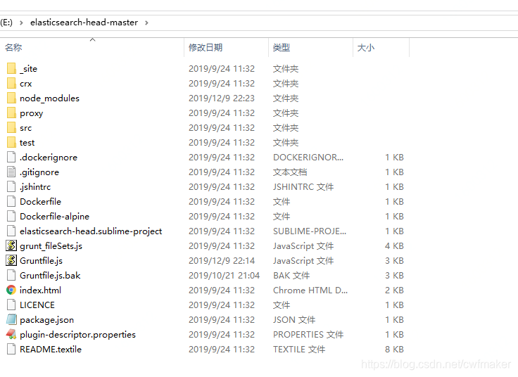The height and width of the screenshot is (377, 518).
Task: Select the .dockerignore file name
Action: coord(49,158)
